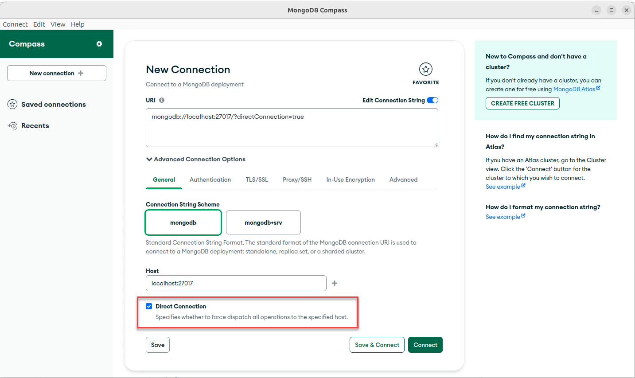Click the URI info icon

[162, 100]
